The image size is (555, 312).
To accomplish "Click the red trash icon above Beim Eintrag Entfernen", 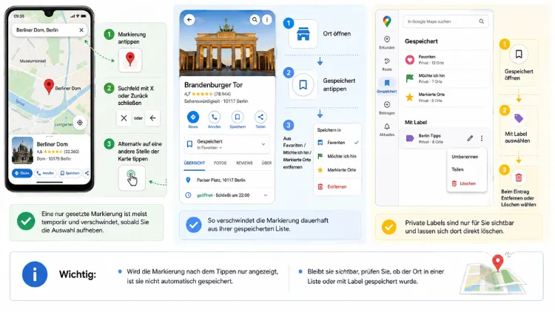I will pyautogui.click(x=519, y=177).
